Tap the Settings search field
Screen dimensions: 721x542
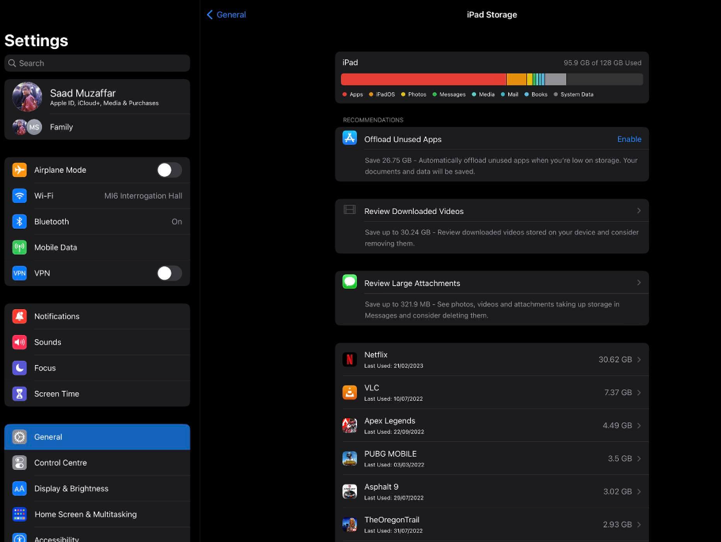pos(97,63)
